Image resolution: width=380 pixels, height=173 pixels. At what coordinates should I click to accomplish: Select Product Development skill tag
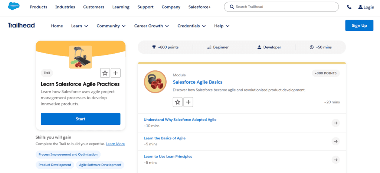pyautogui.click(x=55, y=165)
